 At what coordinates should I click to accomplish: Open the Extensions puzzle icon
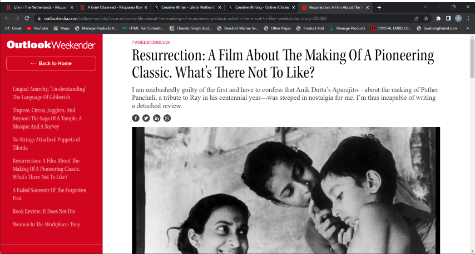coord(438,18)
